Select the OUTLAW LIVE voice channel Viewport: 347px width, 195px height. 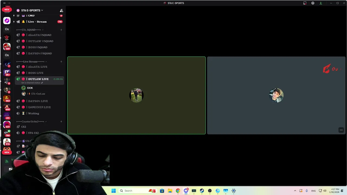pyautogui.click(x=38, y=79)
